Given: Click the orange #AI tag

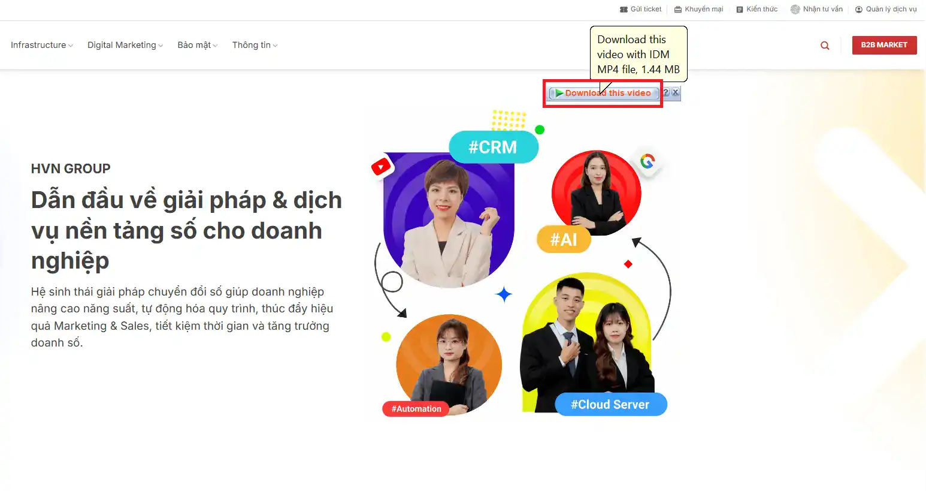Looking at the screenshot, I should click(x=563, y=240).
